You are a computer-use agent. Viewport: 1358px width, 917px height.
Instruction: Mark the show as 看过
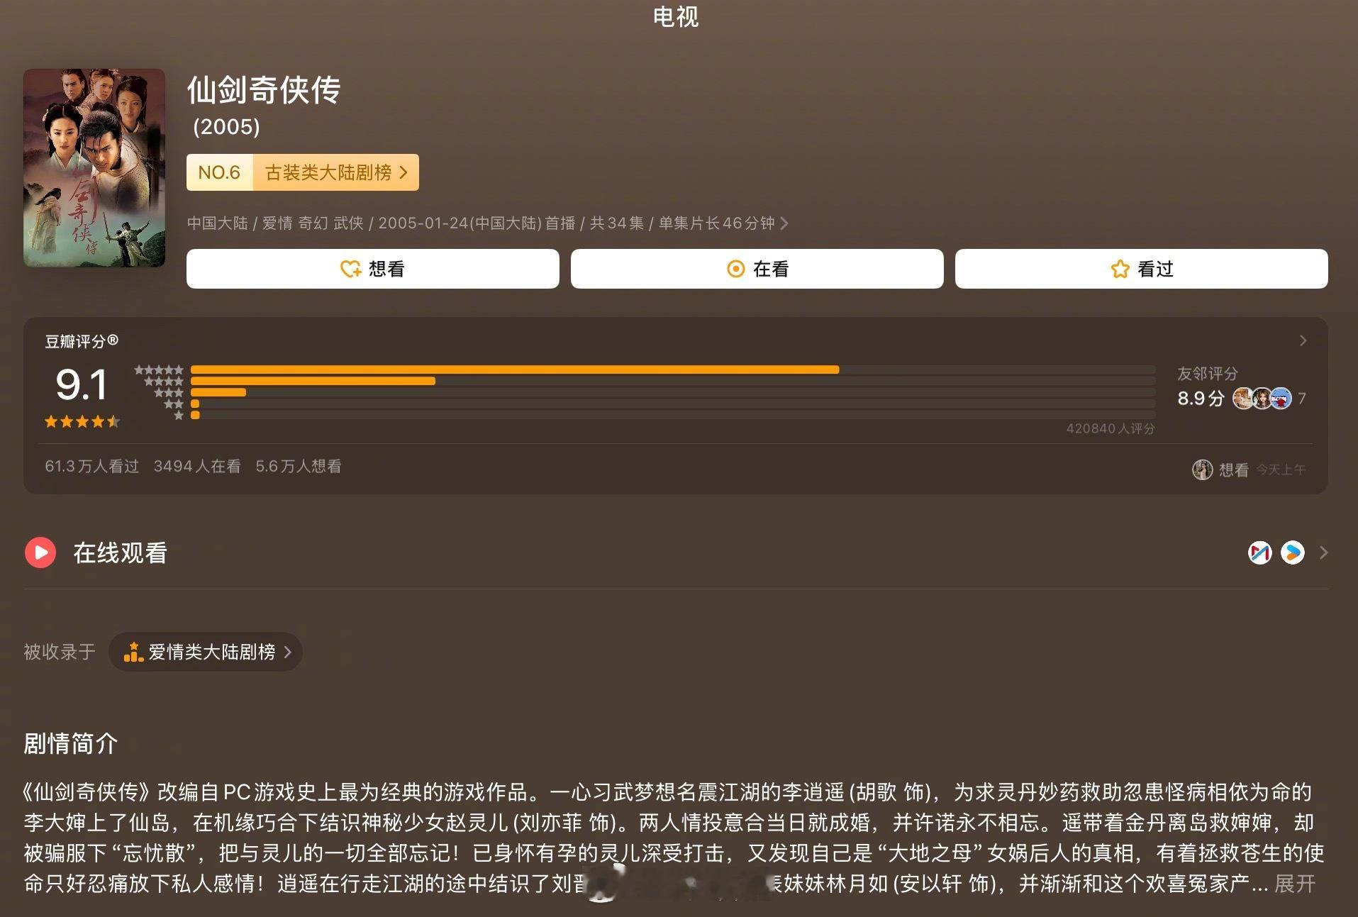point(1142,269)
